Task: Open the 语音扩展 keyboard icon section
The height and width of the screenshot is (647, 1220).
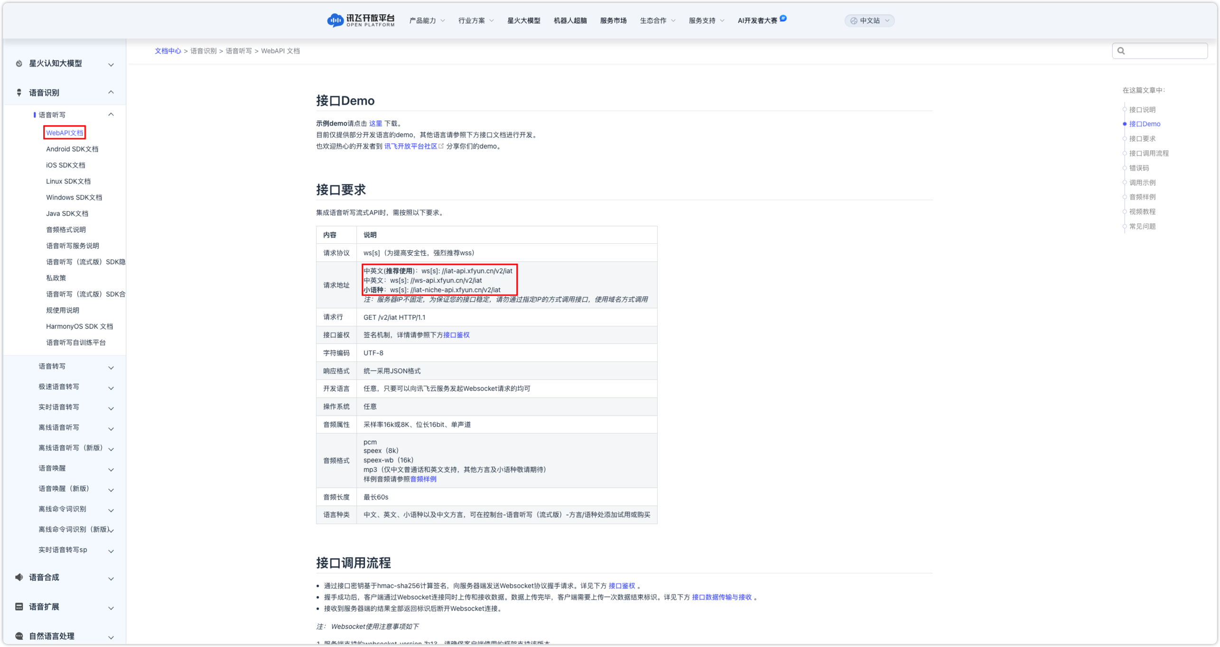Action: [x=19, y=607]
